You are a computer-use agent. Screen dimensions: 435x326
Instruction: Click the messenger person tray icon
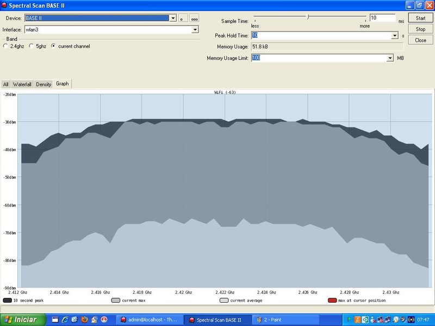pyautogui.click(x=373, y=320)
